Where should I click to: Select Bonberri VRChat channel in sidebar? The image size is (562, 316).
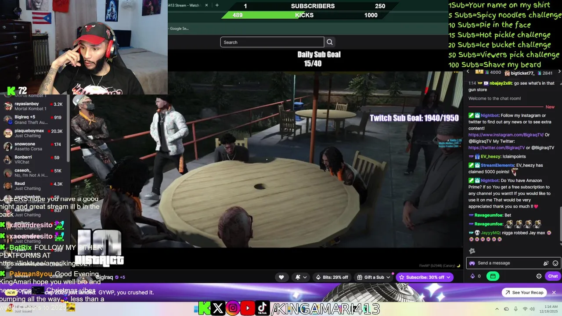34,159
